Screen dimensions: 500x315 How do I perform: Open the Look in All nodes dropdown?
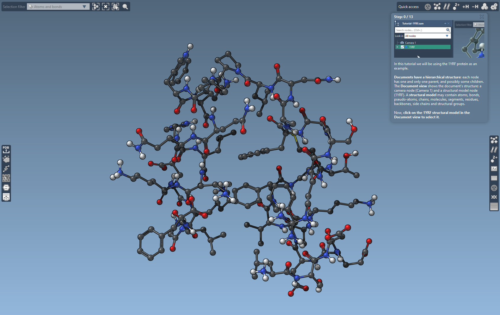click(427, 36)
